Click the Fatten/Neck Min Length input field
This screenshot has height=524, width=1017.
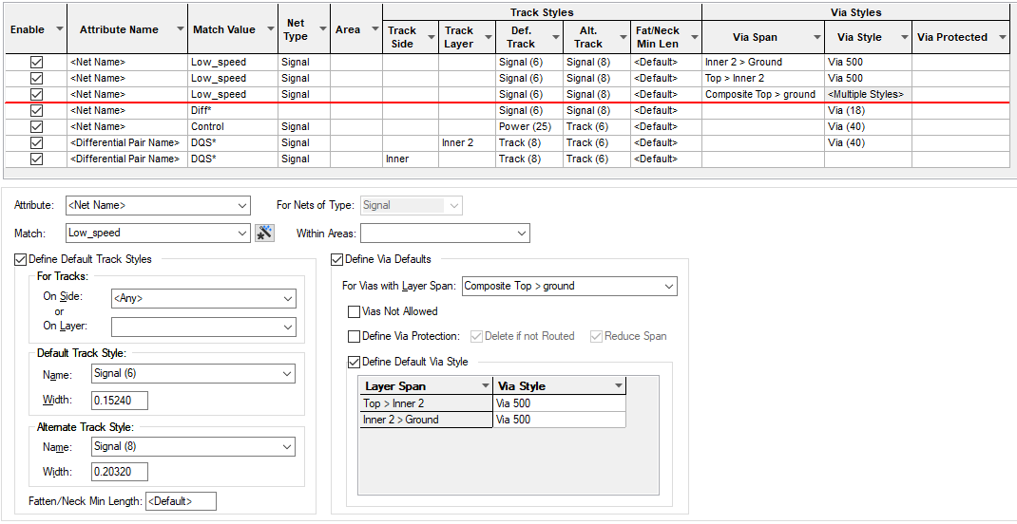(181, 501)
